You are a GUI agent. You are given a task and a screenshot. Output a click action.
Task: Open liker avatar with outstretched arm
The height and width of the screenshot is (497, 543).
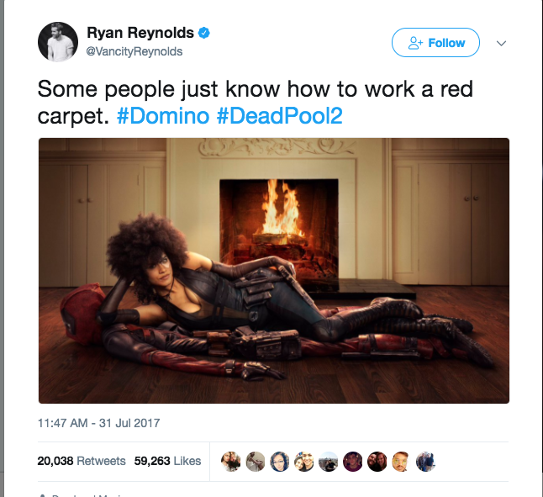(x=256, y=462)
